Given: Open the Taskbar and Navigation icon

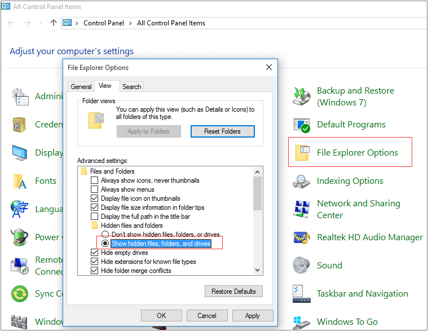Looking at the screenshot, I should pyautogui.click(x=302, y=294).
